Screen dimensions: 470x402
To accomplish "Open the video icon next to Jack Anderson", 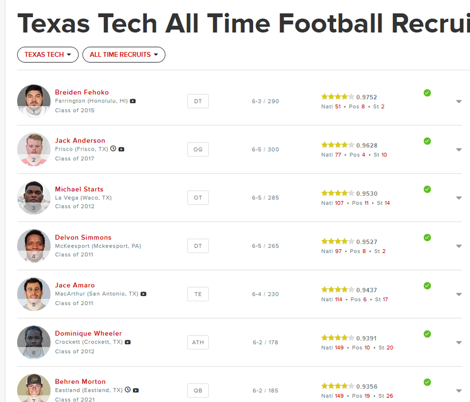I will pyautogui.click(x=122, y=149).
